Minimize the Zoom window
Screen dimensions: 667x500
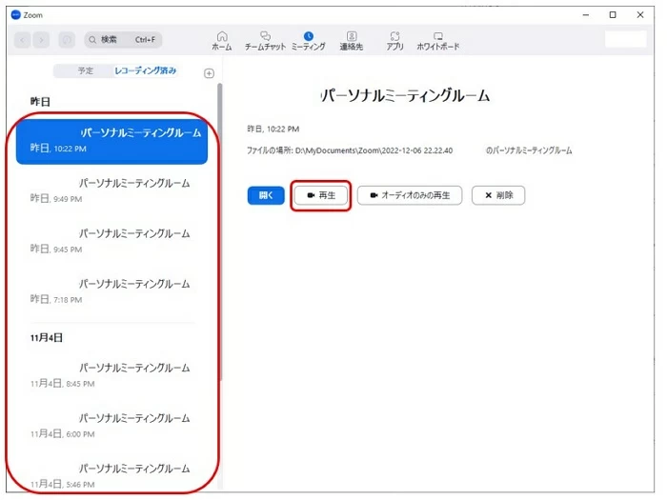pyautogui.click(x=586, y=15)
